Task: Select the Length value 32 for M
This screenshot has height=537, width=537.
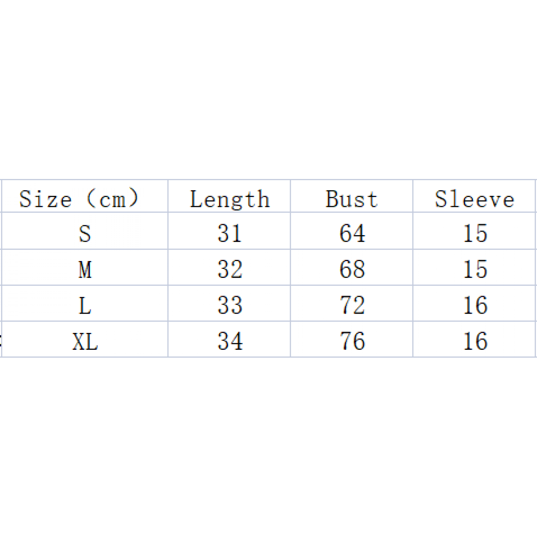Action: click(x=230, y=269)
